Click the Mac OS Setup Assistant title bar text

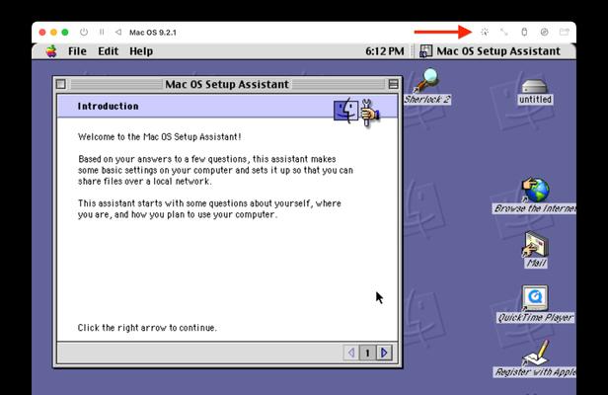point(227,84)
